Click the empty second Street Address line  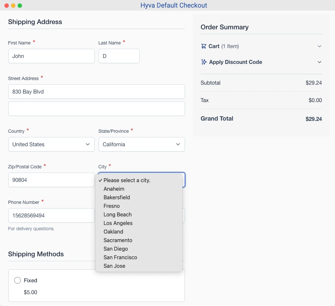(97, 109)
